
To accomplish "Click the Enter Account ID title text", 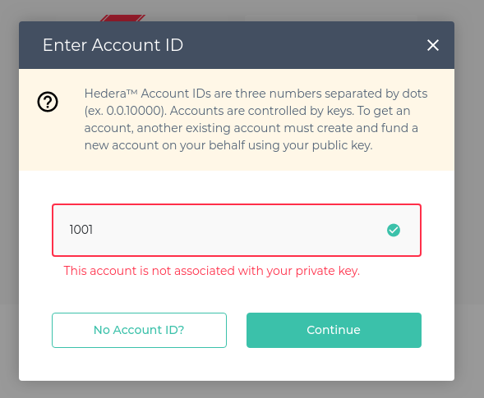I will pyautogui.click(x=113, y=45).
